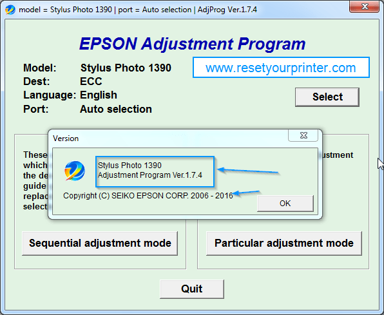384x315 pixels.
Task: Click OK in the Version dialog
Action: click(x=285, y=204)
